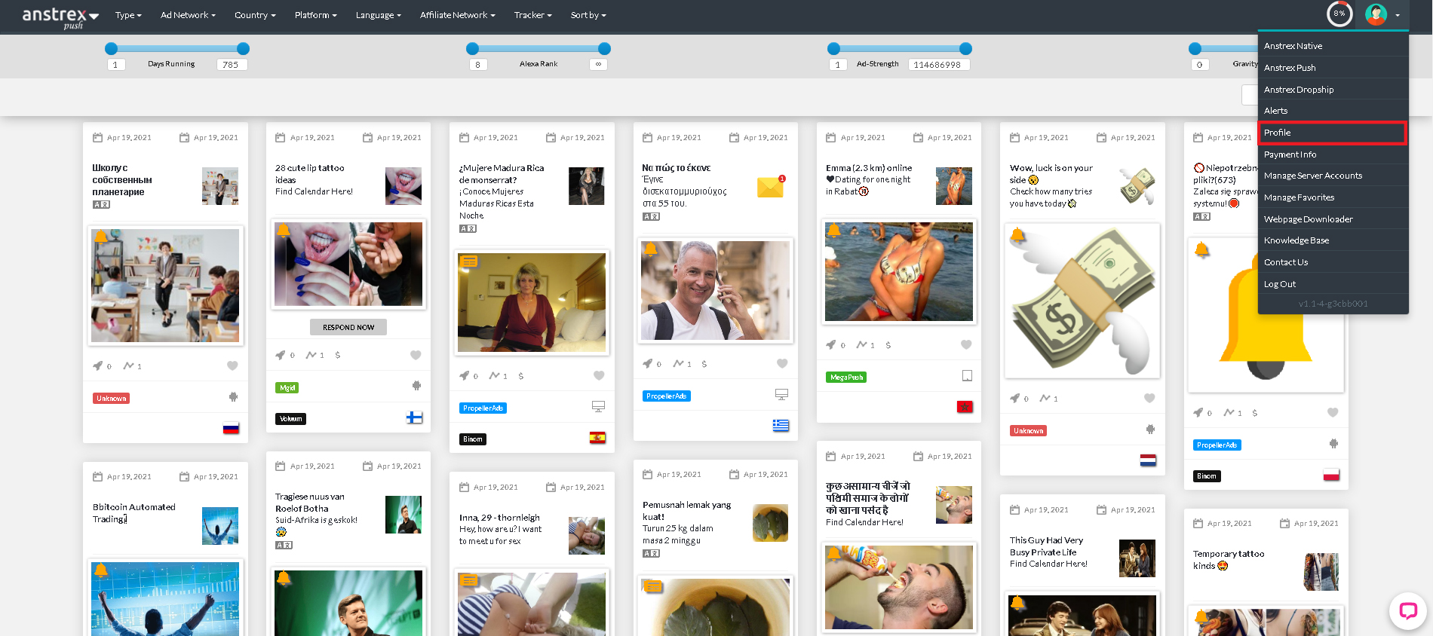The image size is (1433, 636).
Task: Click the Morocco flag icon
Action: (x=965, y=407)
